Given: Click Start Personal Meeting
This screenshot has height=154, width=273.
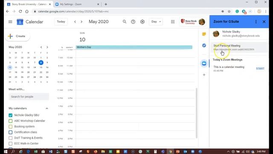Looking at the screenshot, I should (x=239, y=47).
